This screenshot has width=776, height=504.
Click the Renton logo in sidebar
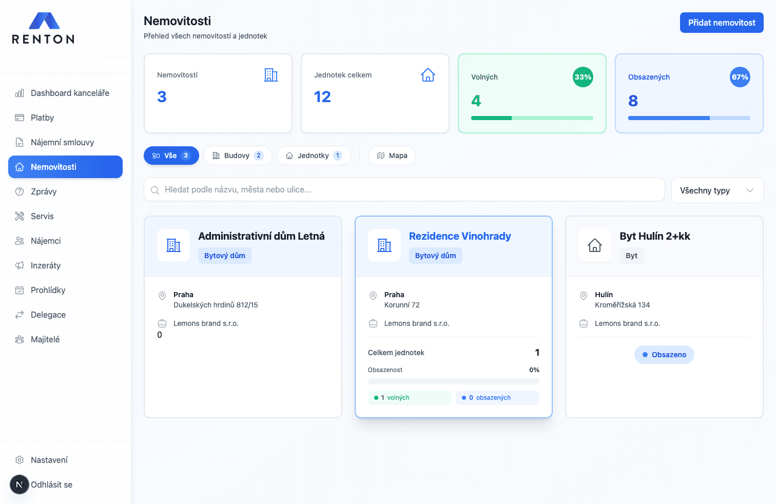(x=44, y=28)
